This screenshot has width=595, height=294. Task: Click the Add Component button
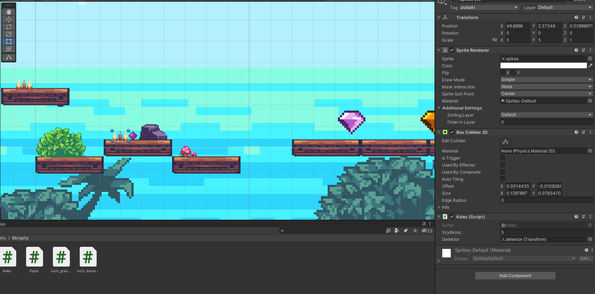coord(515,276)
